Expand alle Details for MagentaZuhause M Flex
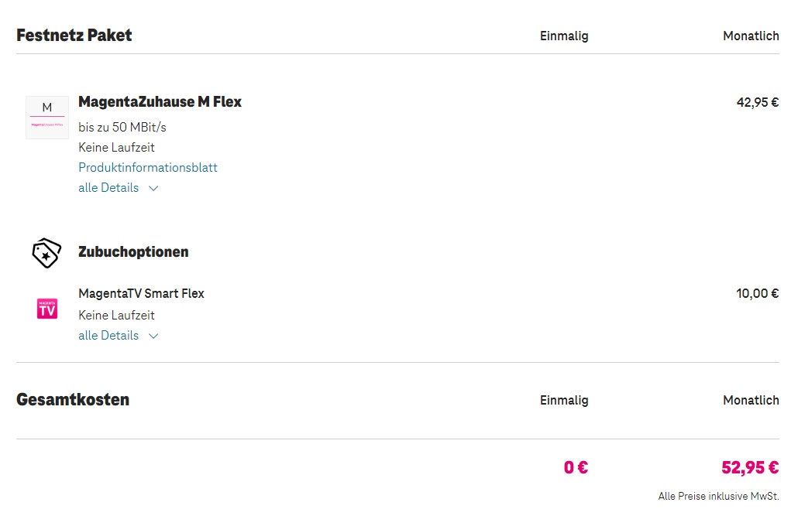 [109, 188]
